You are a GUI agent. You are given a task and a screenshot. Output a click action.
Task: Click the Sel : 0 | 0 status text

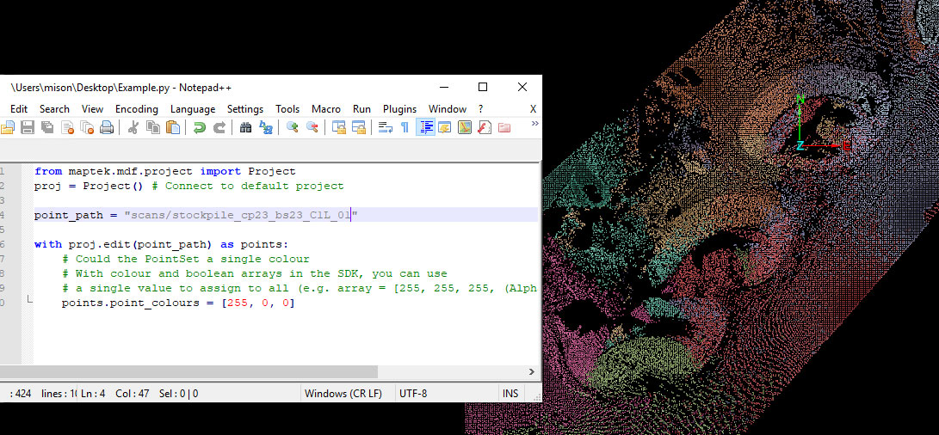(178, 393)
